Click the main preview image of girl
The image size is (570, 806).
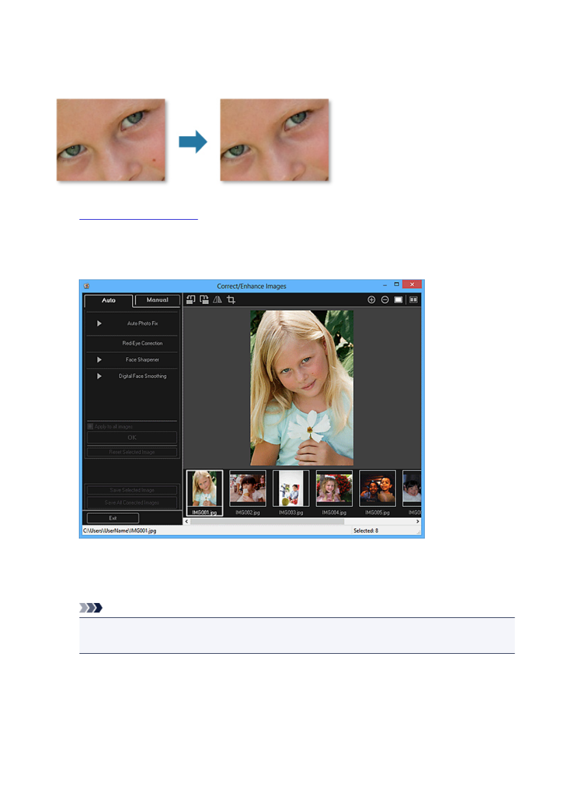pyautogui.click(x=302, y=388)
